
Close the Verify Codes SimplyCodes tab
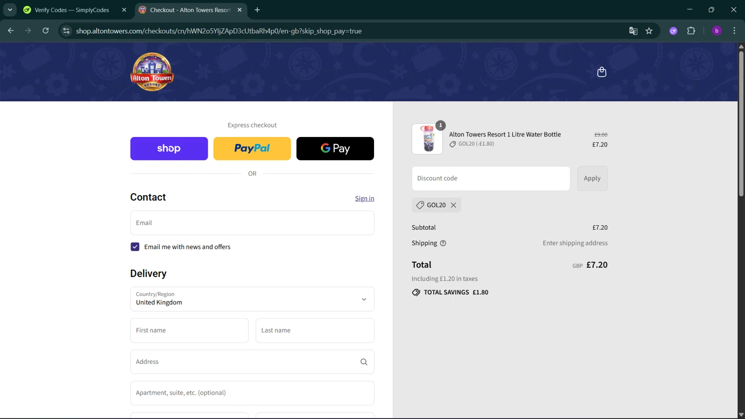[124, 10]
